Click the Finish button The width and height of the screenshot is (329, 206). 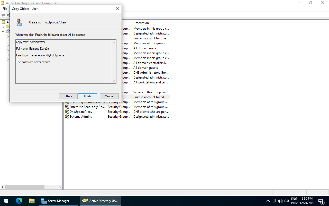click(87, 96)
